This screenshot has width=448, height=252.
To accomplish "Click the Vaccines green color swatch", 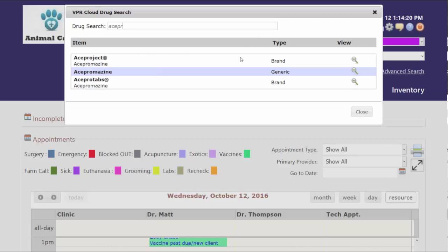I will pos(247,154).
